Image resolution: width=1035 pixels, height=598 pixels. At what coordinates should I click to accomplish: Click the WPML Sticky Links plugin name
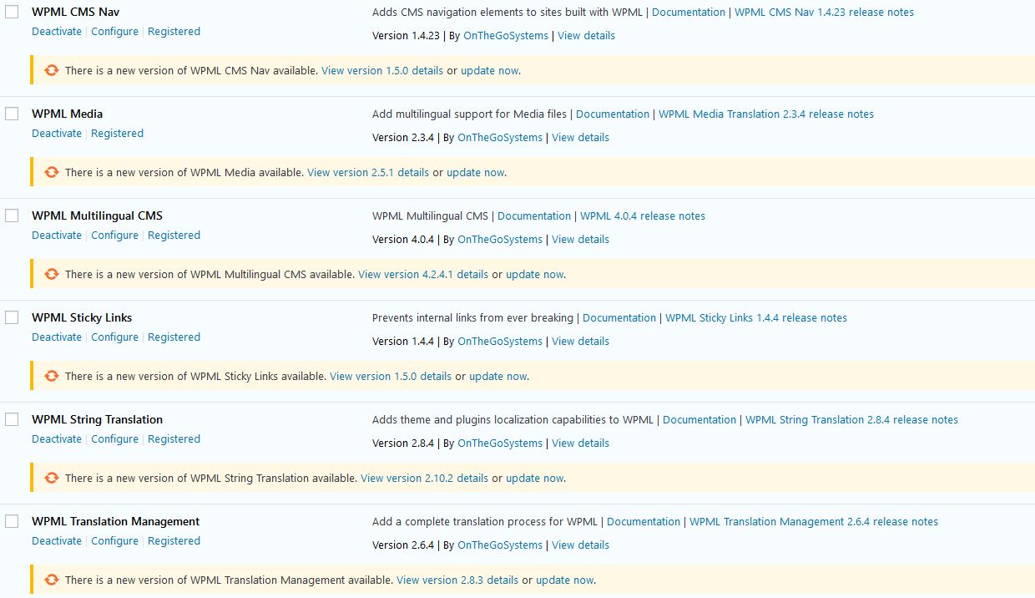(82, 317)
